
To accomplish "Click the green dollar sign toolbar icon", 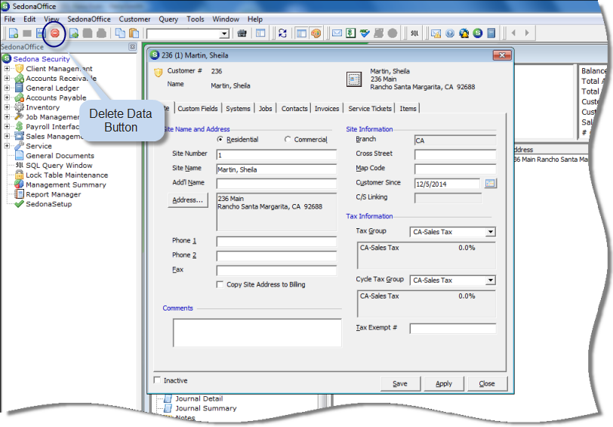I will click(x=351, y=33).
